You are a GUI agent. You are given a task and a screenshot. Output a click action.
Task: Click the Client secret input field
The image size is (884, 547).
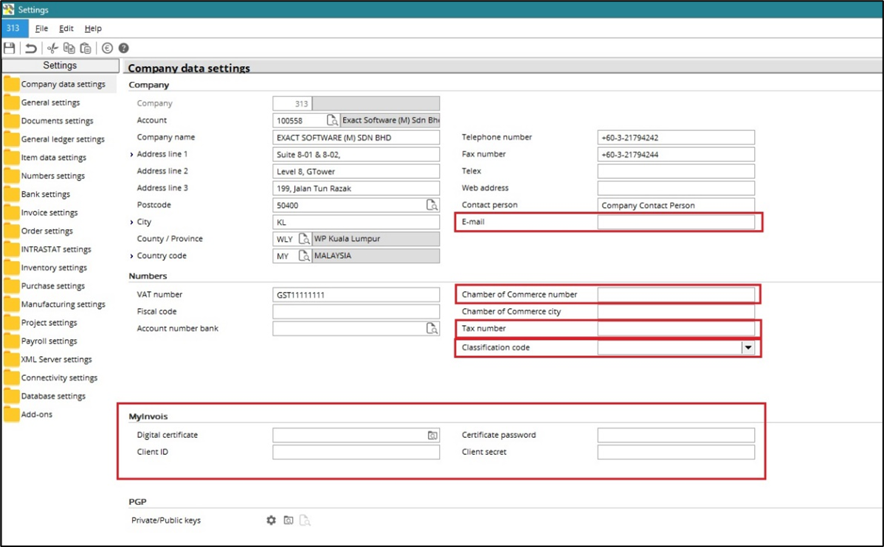(x=675, y=452)
